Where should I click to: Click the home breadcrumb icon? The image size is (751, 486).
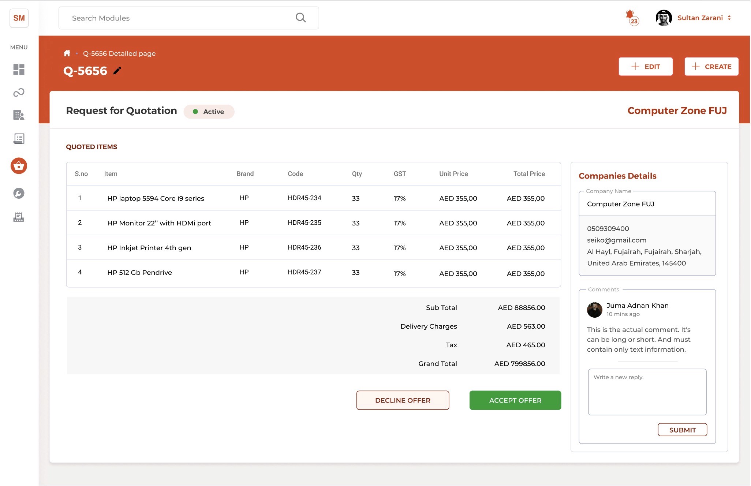67,53
